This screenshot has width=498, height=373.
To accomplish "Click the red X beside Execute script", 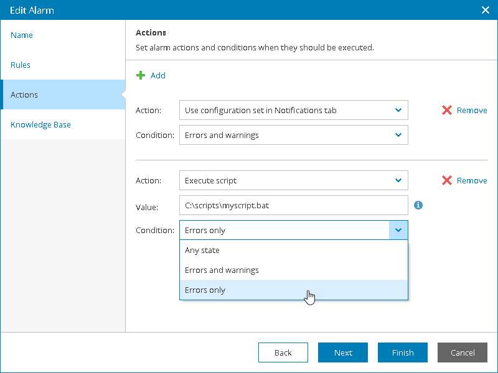I will pyautogui.click(x=447, y=180).
